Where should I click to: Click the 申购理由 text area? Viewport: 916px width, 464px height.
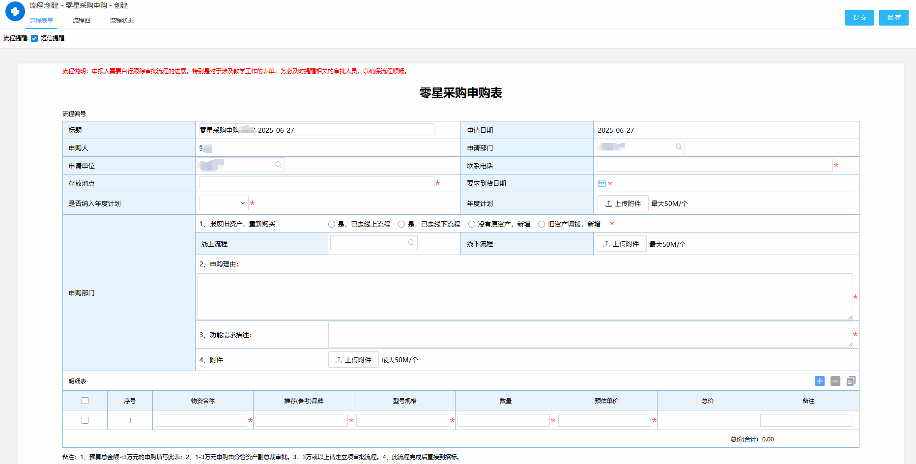point(524,296)
